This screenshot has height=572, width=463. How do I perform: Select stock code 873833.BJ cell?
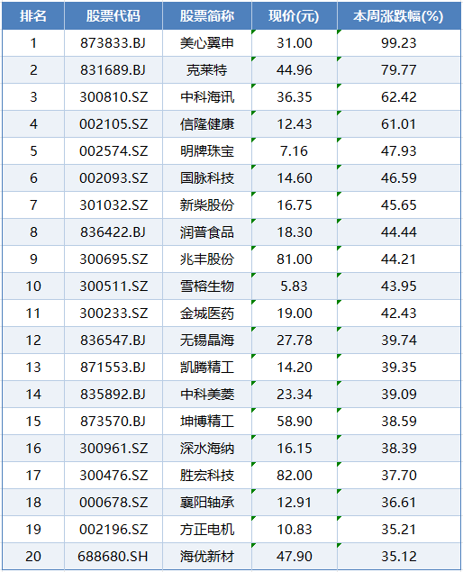(113, 43)
